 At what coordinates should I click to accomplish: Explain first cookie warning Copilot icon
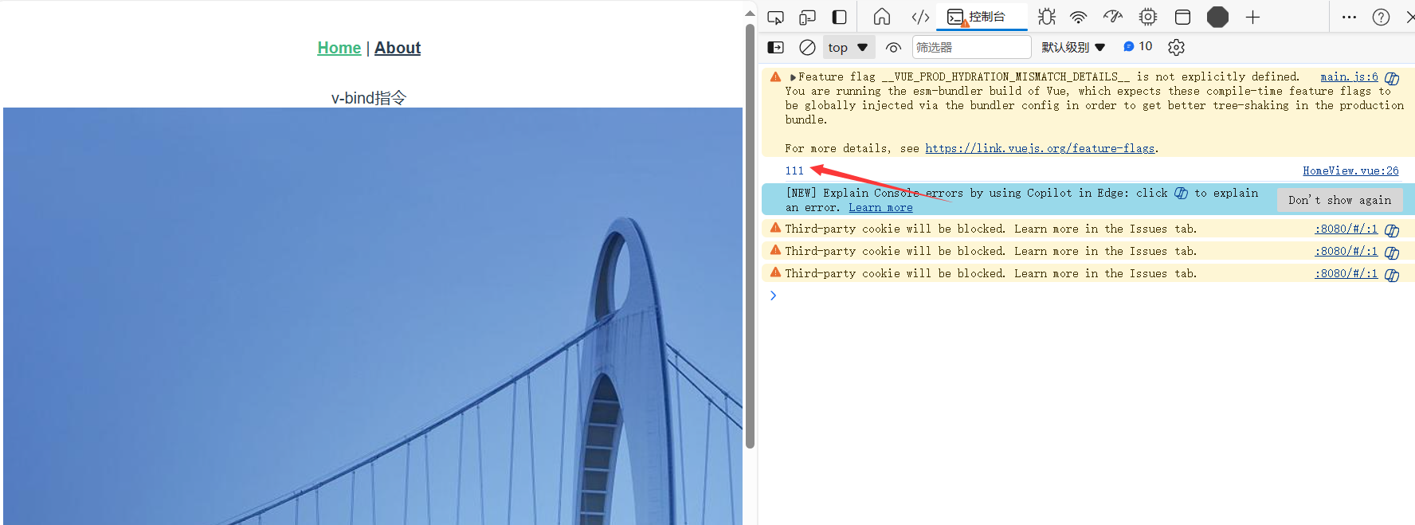(1392, 230)
